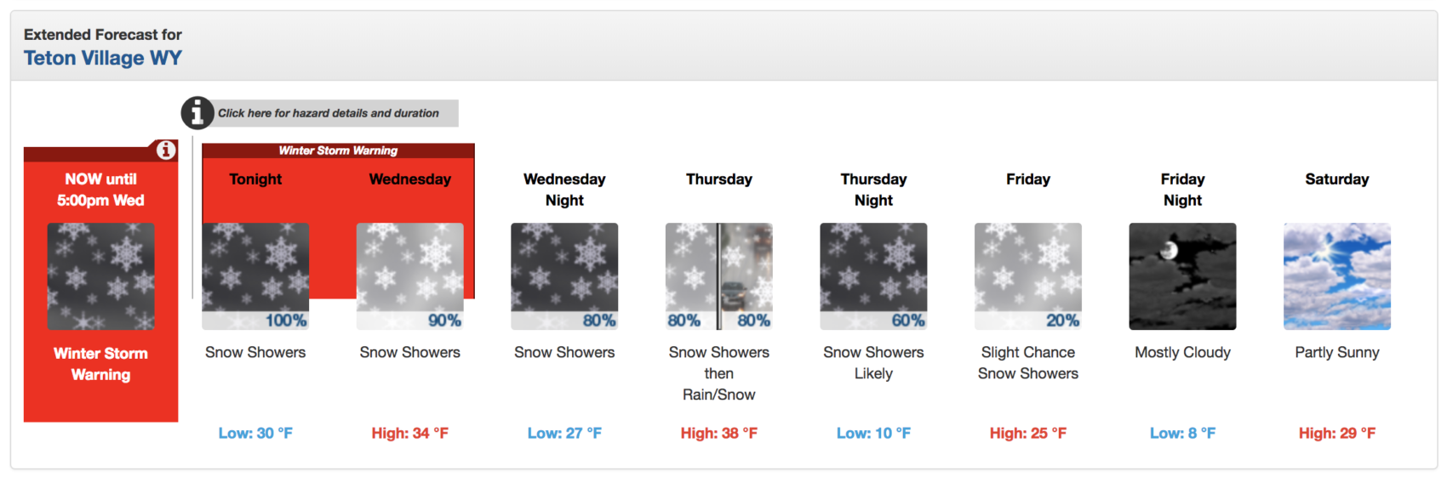
Task: Open Teton Village WY location heading
Action: [103, 58]
